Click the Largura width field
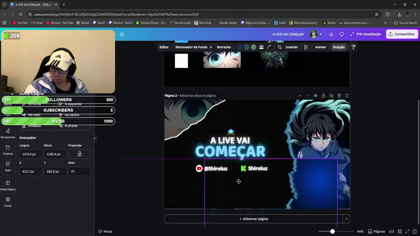This screenshot has height=236, width=420. (x=31, y=154)
